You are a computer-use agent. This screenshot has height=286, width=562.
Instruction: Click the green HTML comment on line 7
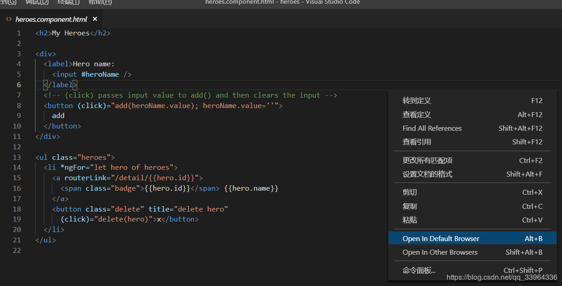tap(190, 95)
